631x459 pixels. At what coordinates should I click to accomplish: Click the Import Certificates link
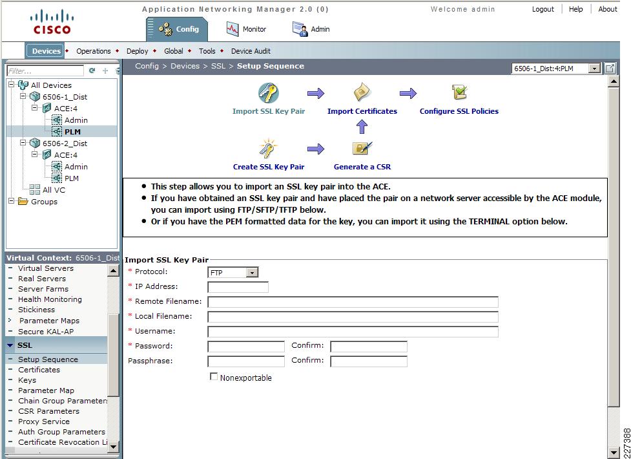pyautogui.click(x=362, y=111)
